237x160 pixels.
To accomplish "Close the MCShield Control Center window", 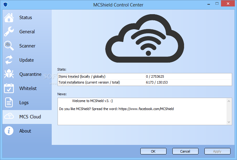I will pyautogui.click(x=228, y=3).
